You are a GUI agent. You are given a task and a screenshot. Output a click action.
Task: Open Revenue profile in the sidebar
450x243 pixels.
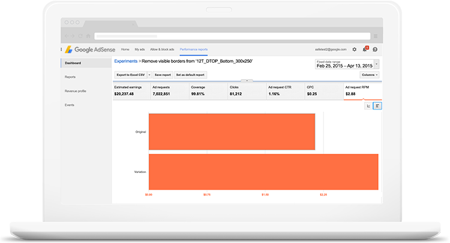click(x=76, y=91)
